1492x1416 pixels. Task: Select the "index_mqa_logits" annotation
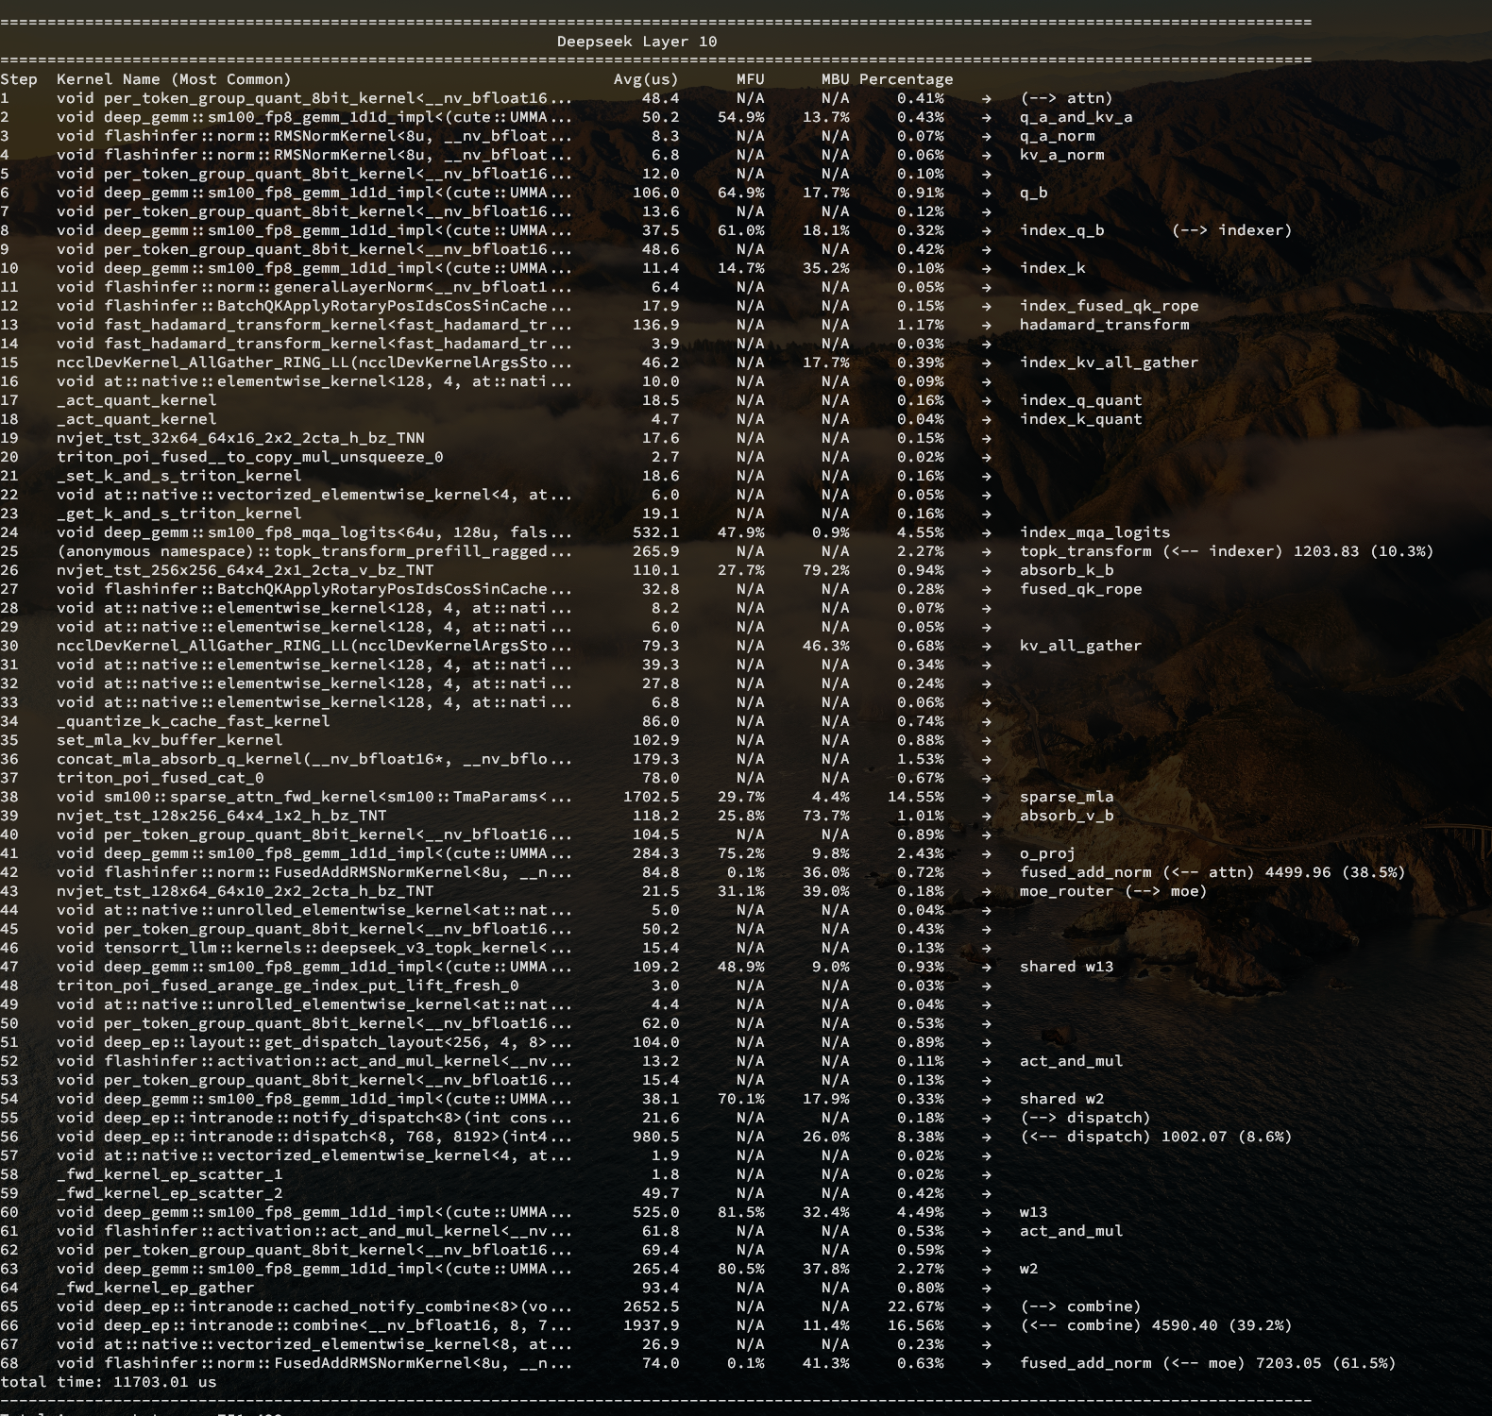click(1094, 532)
